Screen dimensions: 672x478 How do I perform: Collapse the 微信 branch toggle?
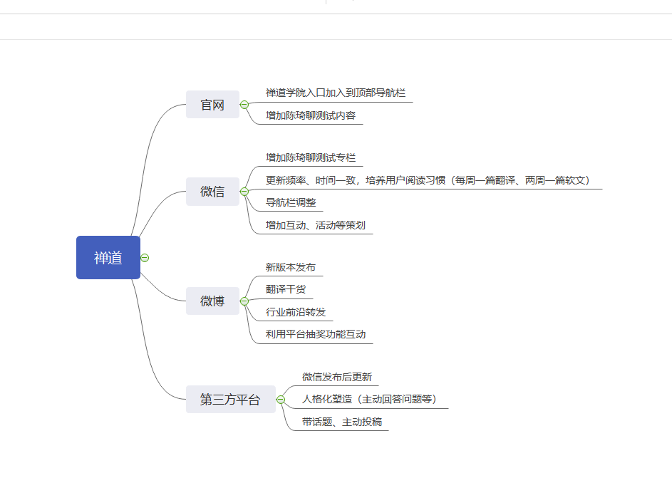(x=244, y=192)
